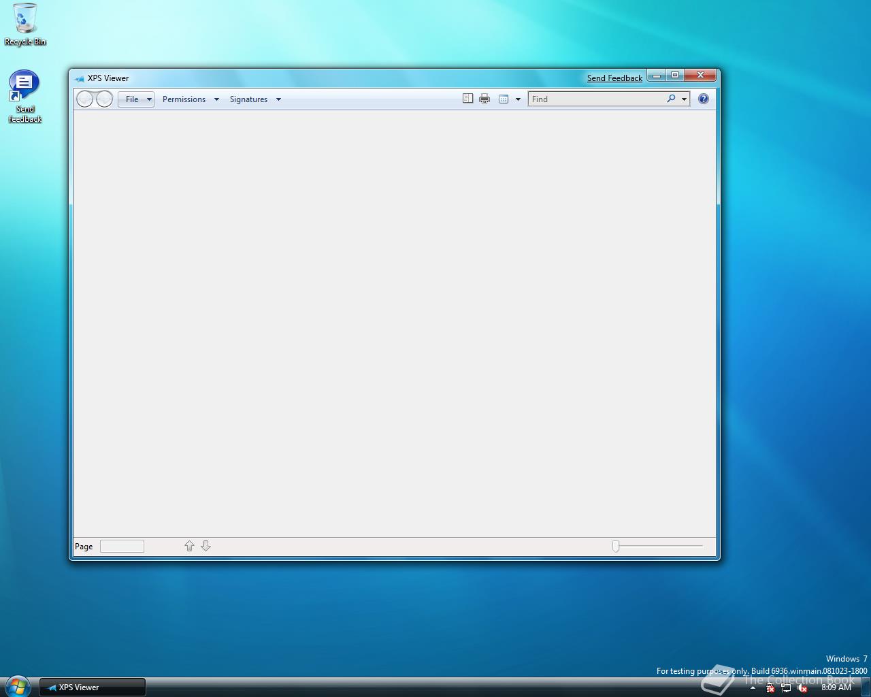Click the network tray icon
Screen dimensions: 871x697
tap(786, 688)
